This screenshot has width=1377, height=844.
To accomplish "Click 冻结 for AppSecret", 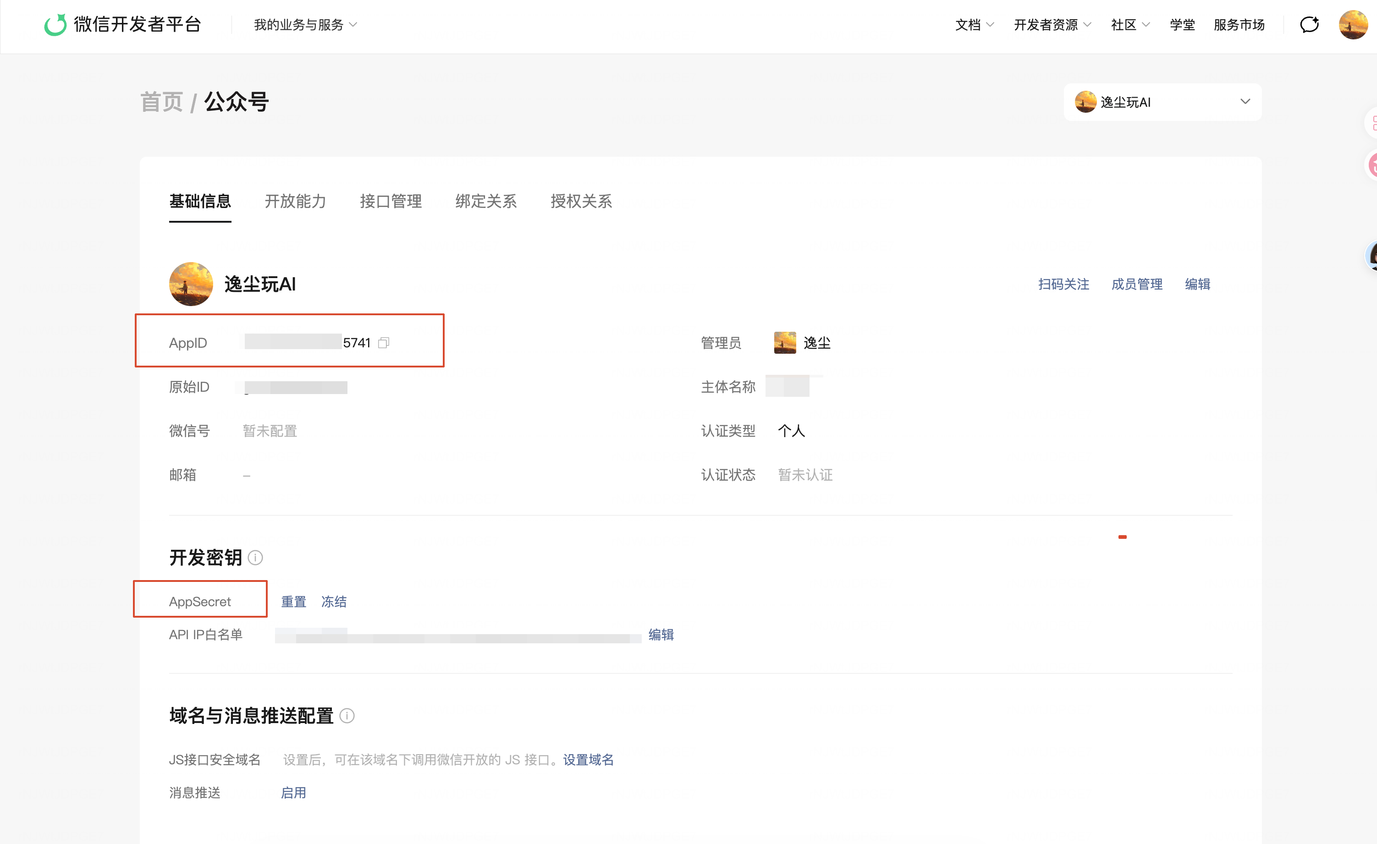I will click(x=334, y=602).
